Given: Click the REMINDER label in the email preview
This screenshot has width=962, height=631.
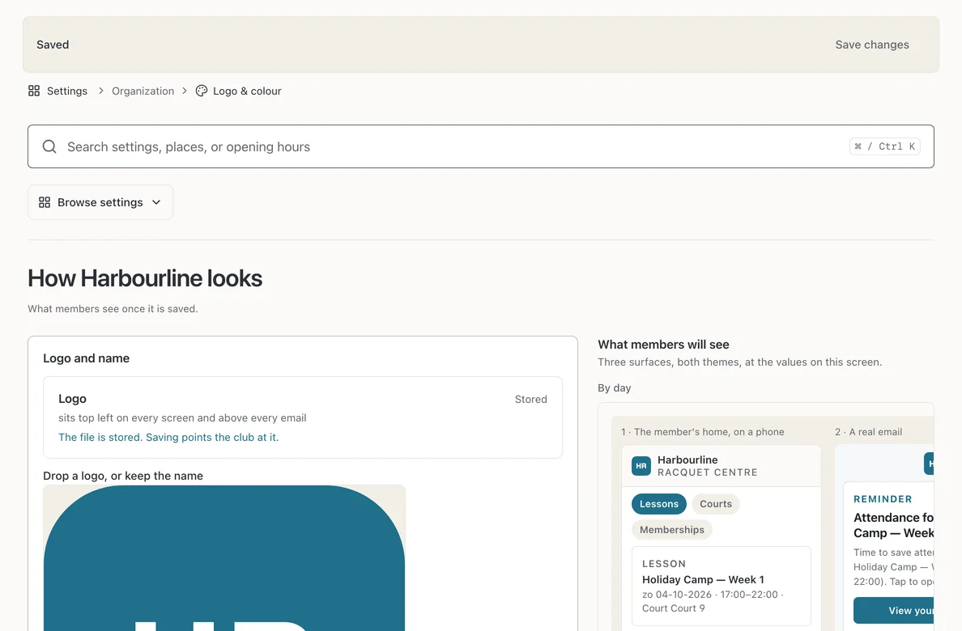Looking at the screenshot, I should point(883,499).
